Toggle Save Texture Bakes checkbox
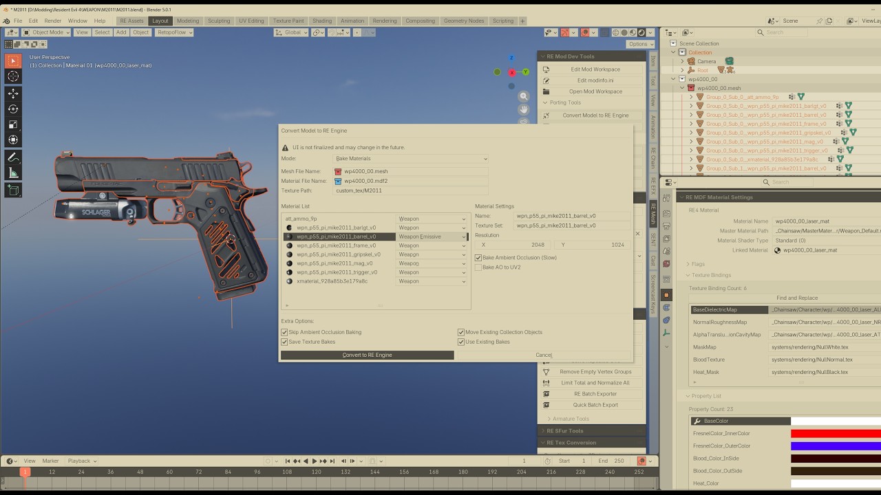This screenshot has width=881, height=495. tap(284, 342)
